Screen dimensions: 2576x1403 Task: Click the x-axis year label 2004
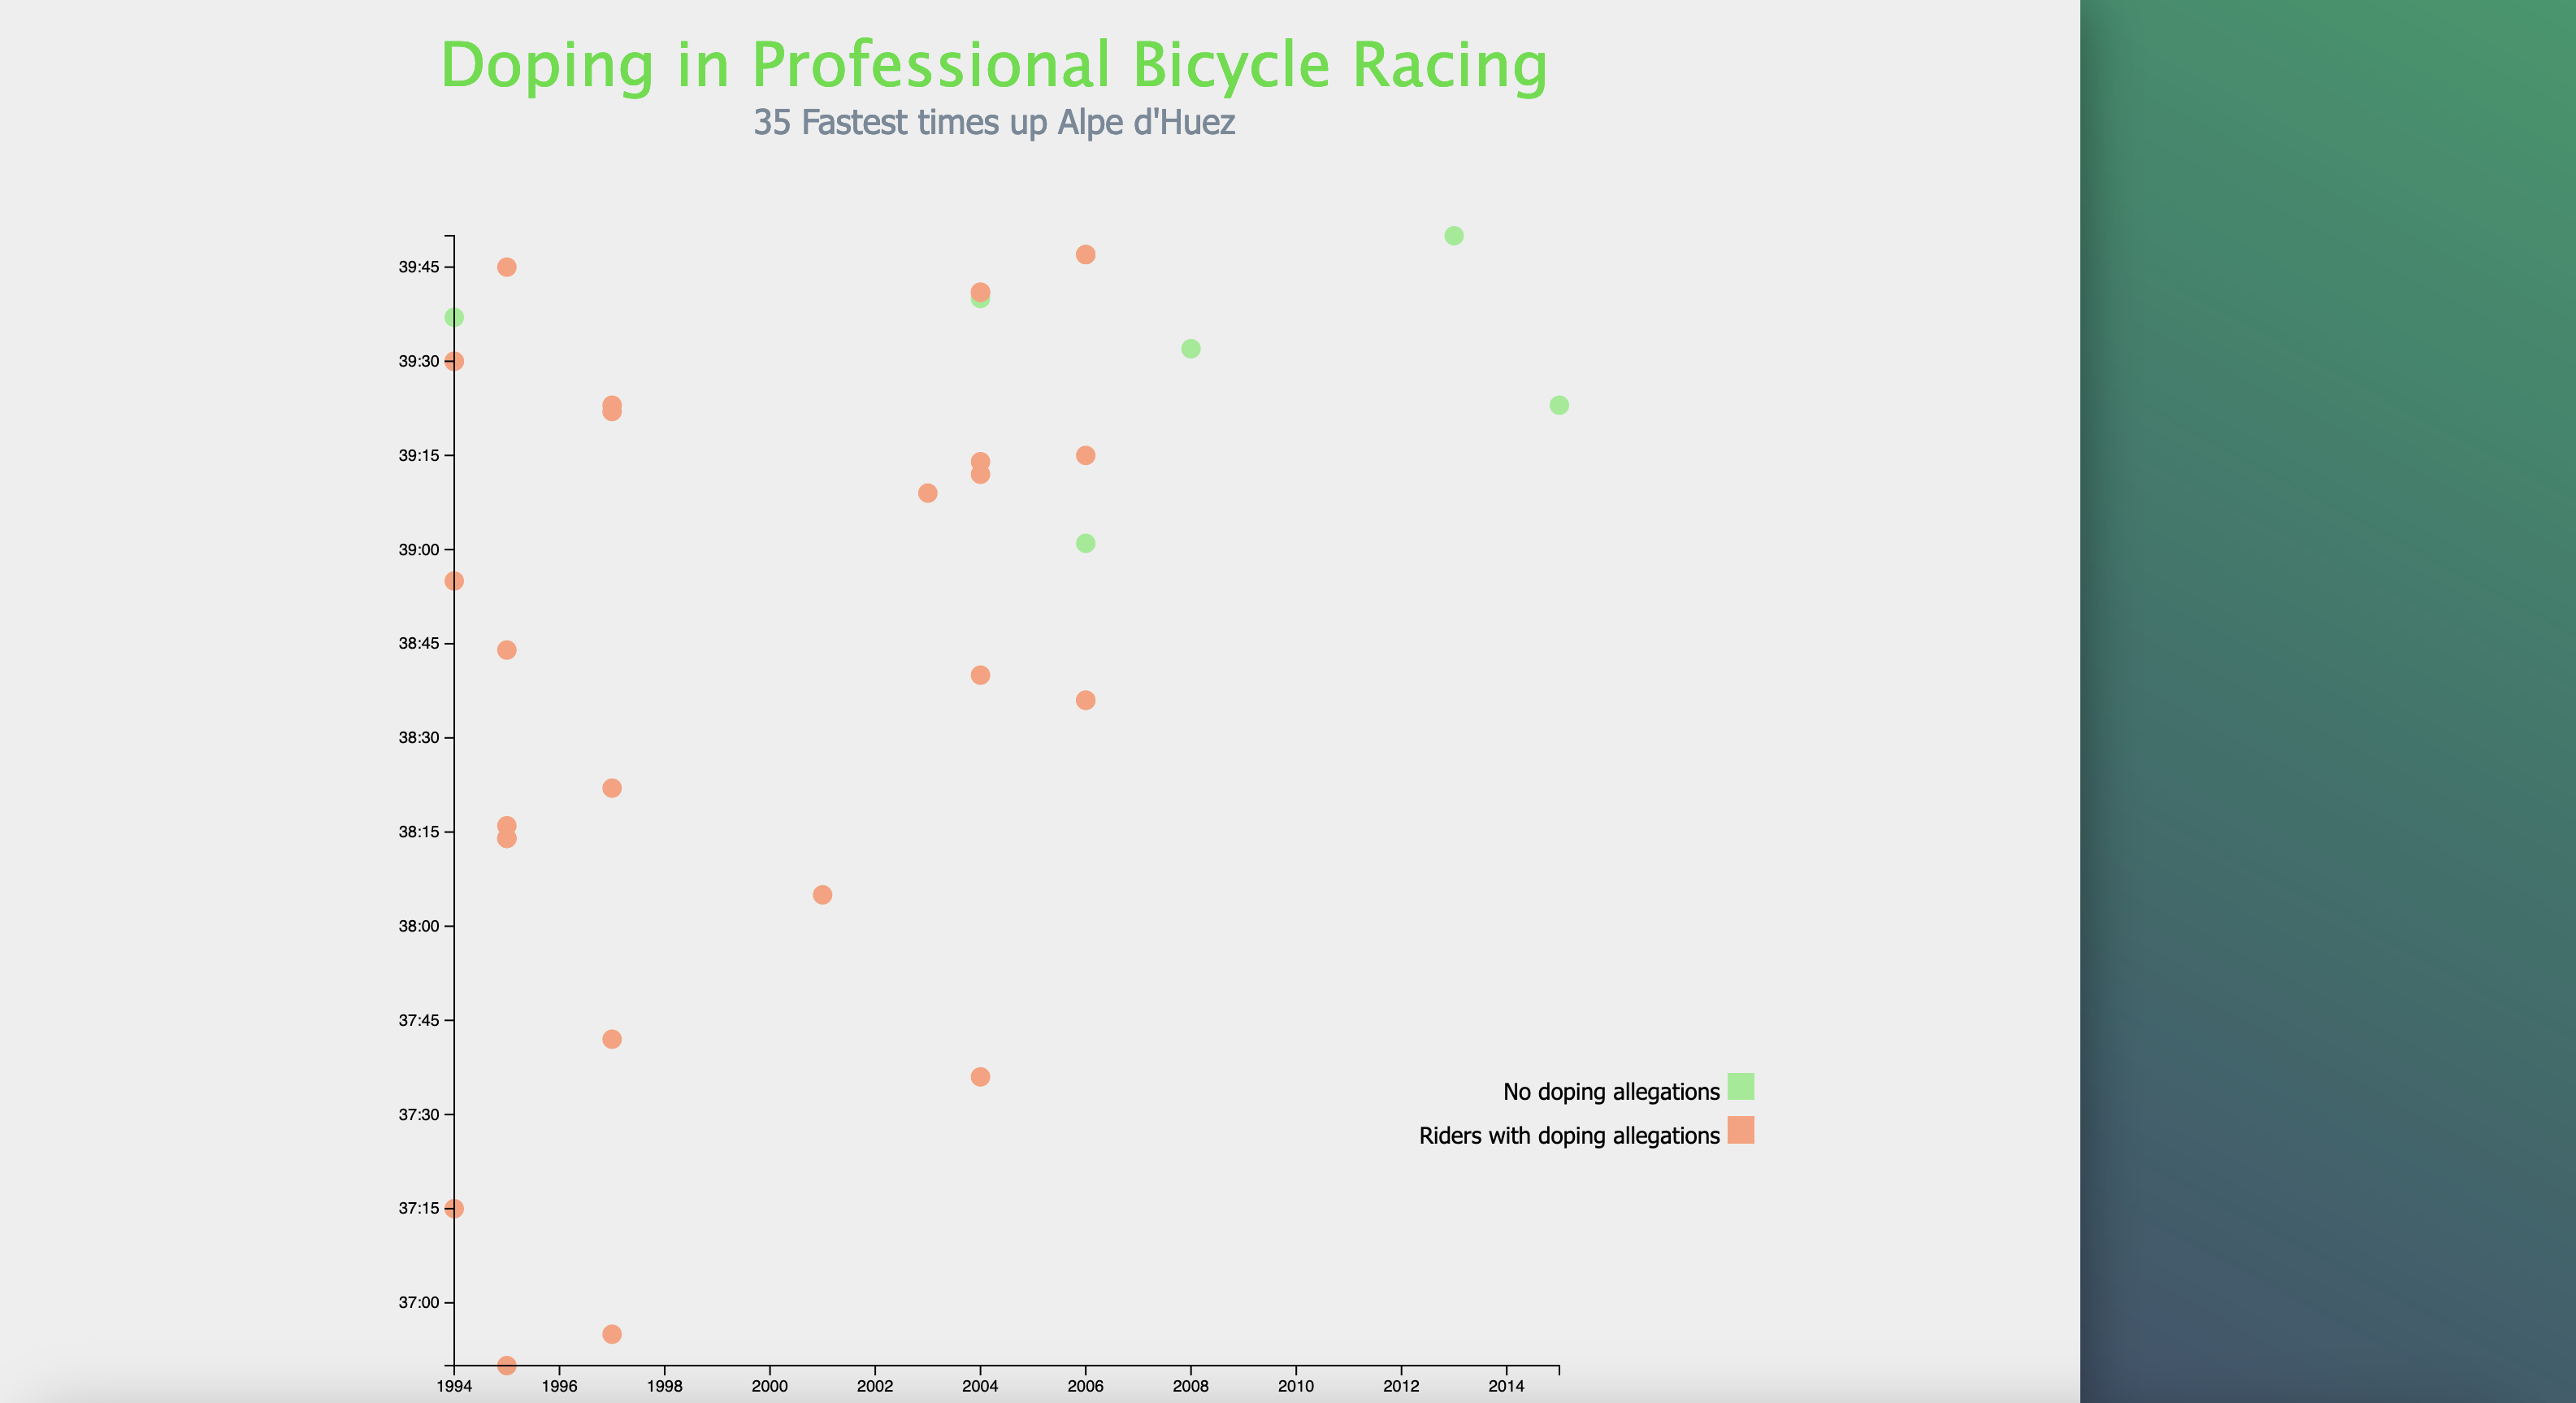pyautogui.click(x=980, y=1386)
